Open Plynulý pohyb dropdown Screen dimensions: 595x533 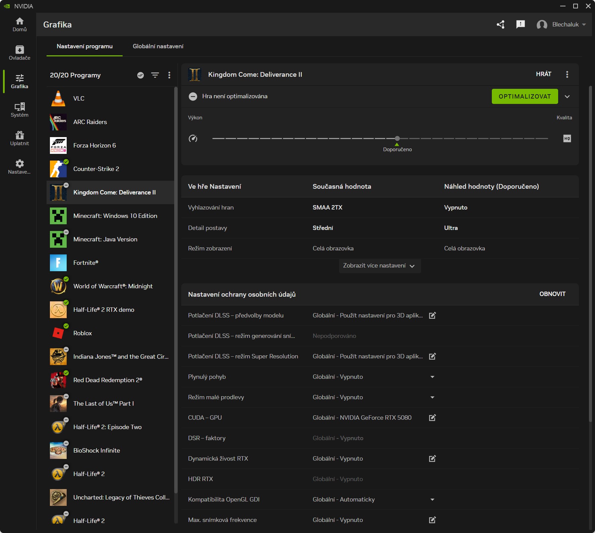tap(433, 377)
